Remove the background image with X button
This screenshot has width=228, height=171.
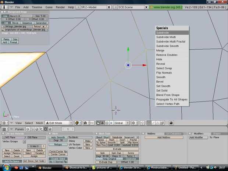point(43,26)
